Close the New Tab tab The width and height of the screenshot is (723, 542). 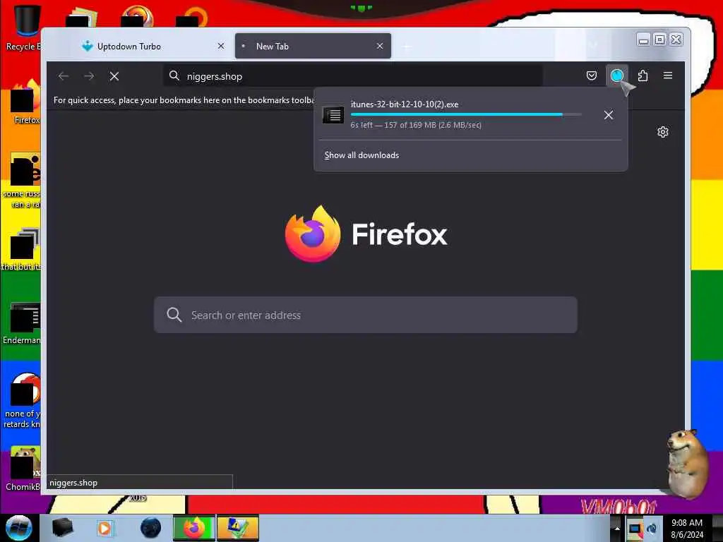[x=379, y=46]
